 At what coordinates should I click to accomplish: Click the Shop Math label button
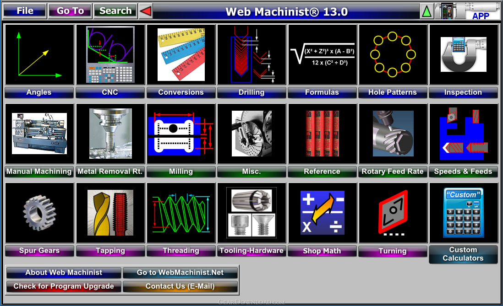click(322, 251)
